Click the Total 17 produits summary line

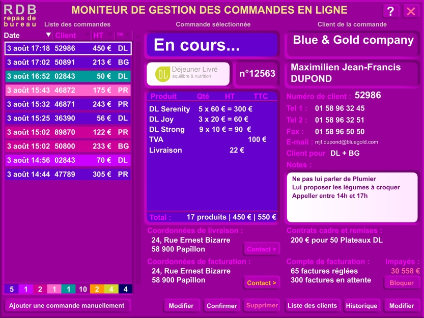coord(213,217)
